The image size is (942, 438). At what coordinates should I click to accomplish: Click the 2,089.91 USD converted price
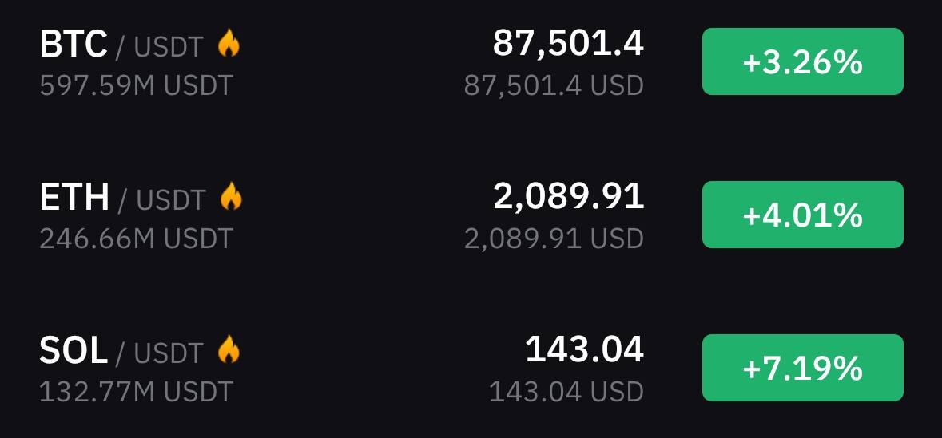pyautogui.click(x=554, y=239)
